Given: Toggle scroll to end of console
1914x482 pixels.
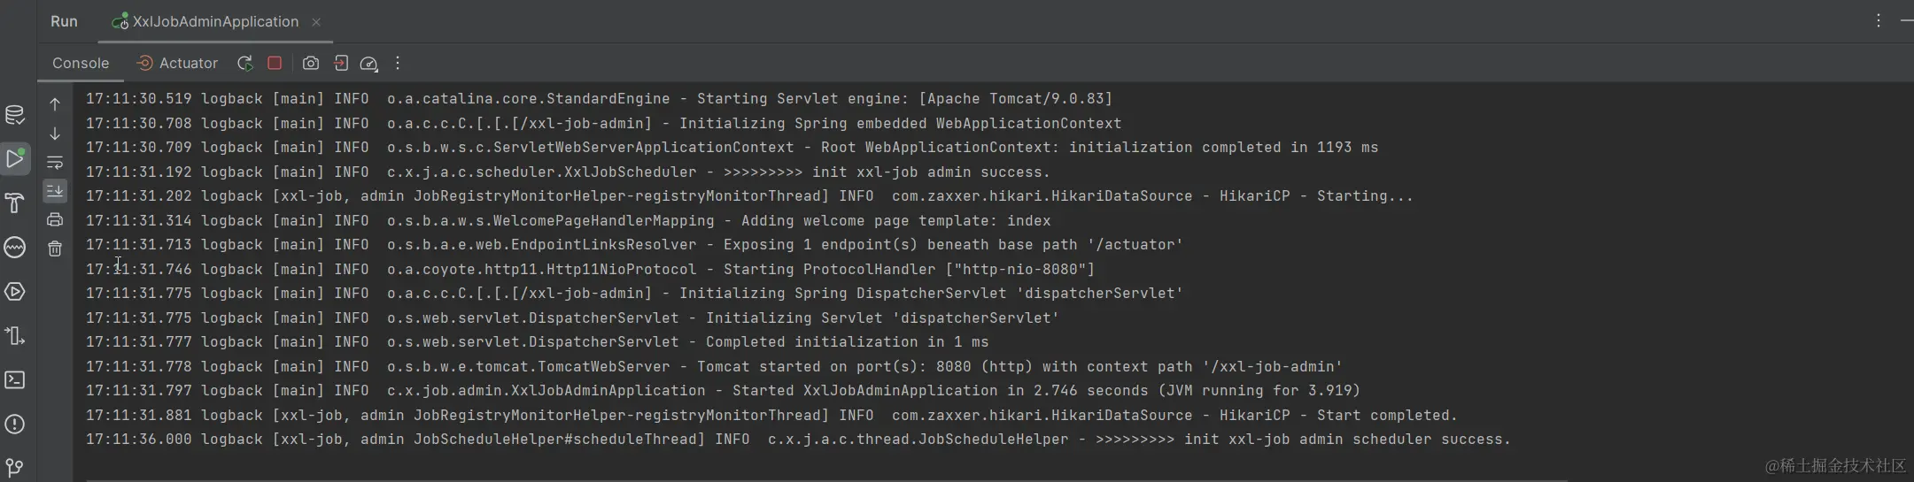Looking at the screenshot, I should point(55,191).
